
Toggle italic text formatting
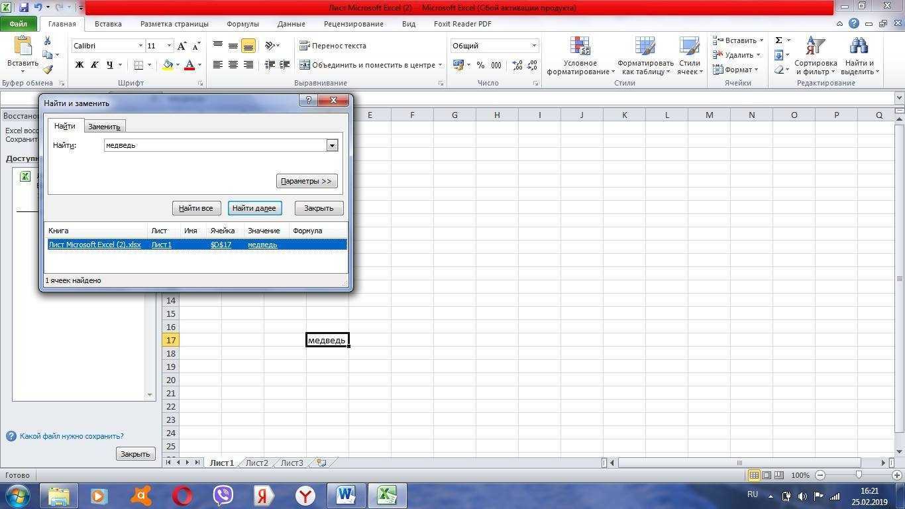coord(94,65)
